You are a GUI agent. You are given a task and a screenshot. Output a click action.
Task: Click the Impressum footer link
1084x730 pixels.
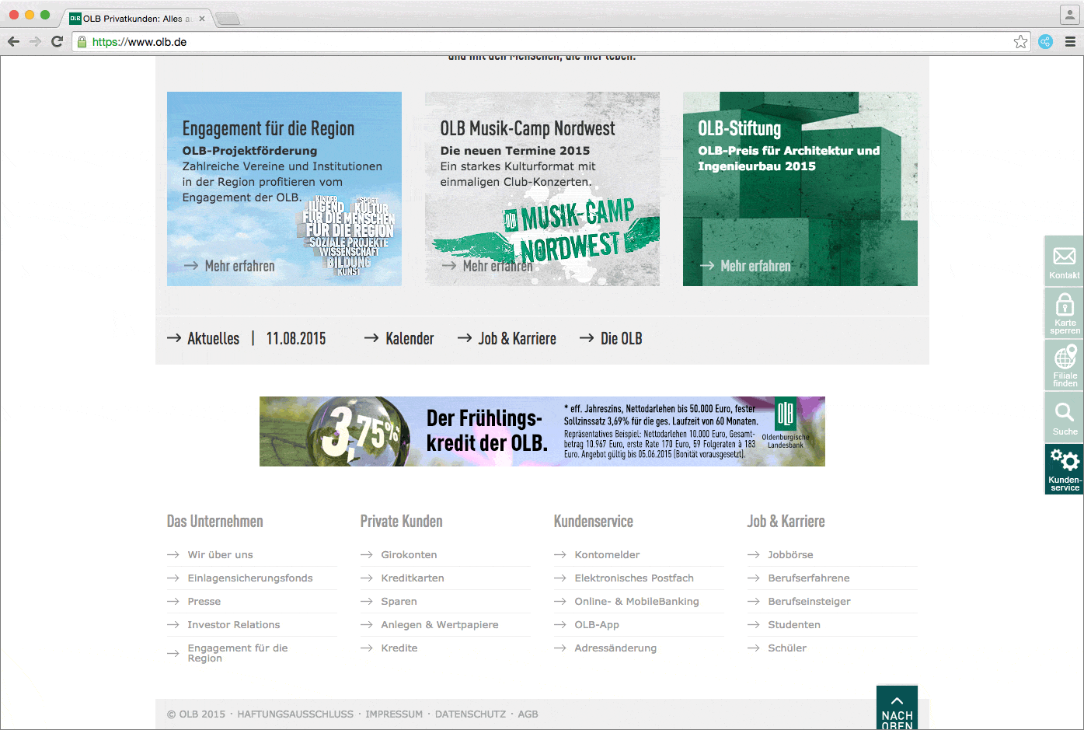pyautogui.click(x=394, y=714)
